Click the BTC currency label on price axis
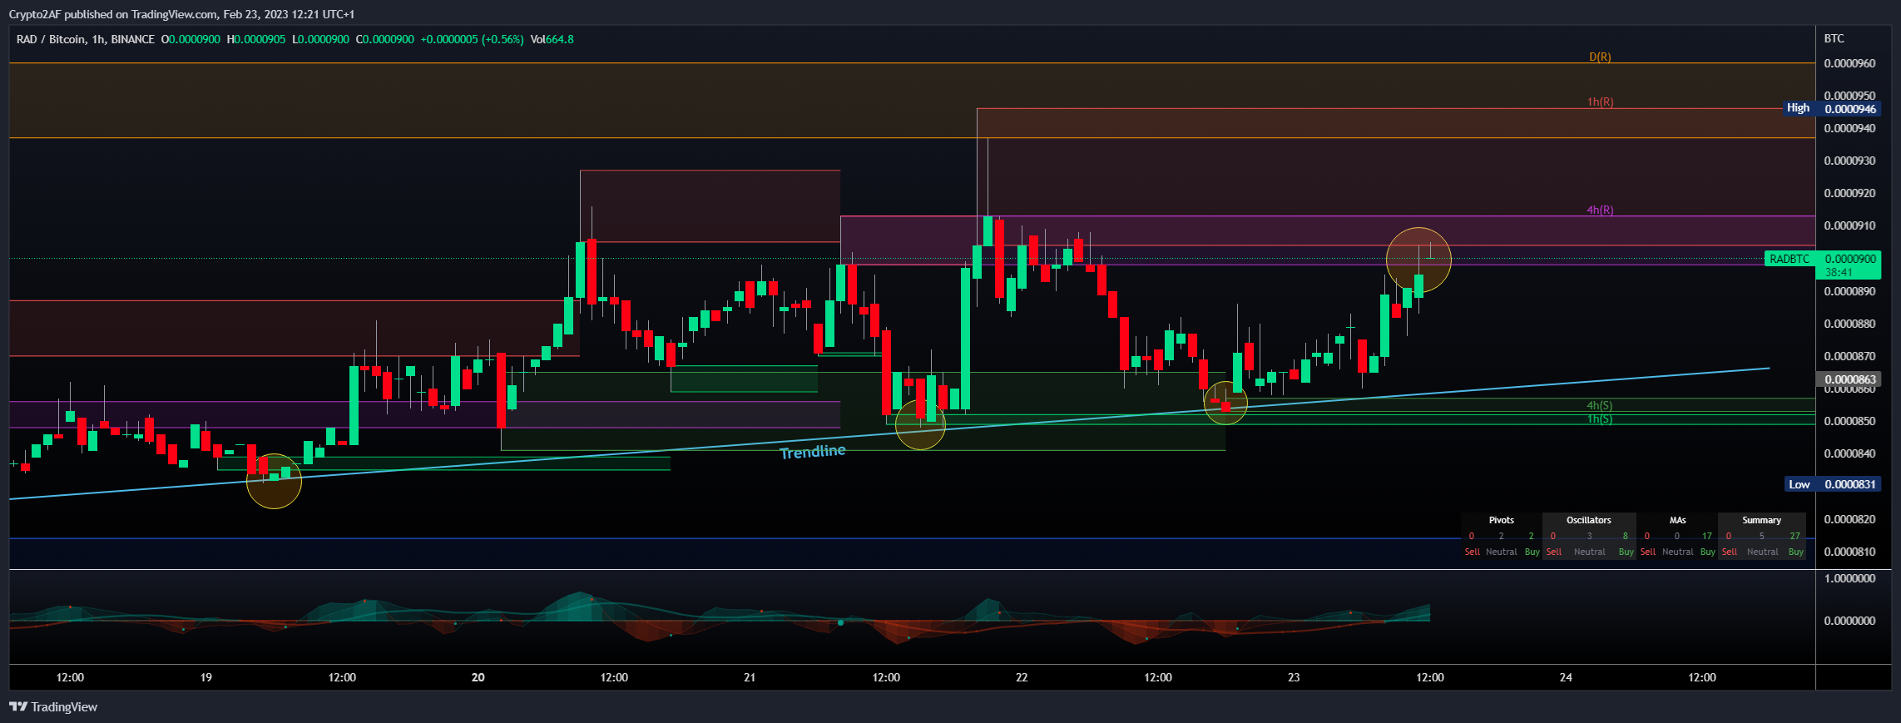This screenshot has width=1901, height=723. (x=1834, y=39)
